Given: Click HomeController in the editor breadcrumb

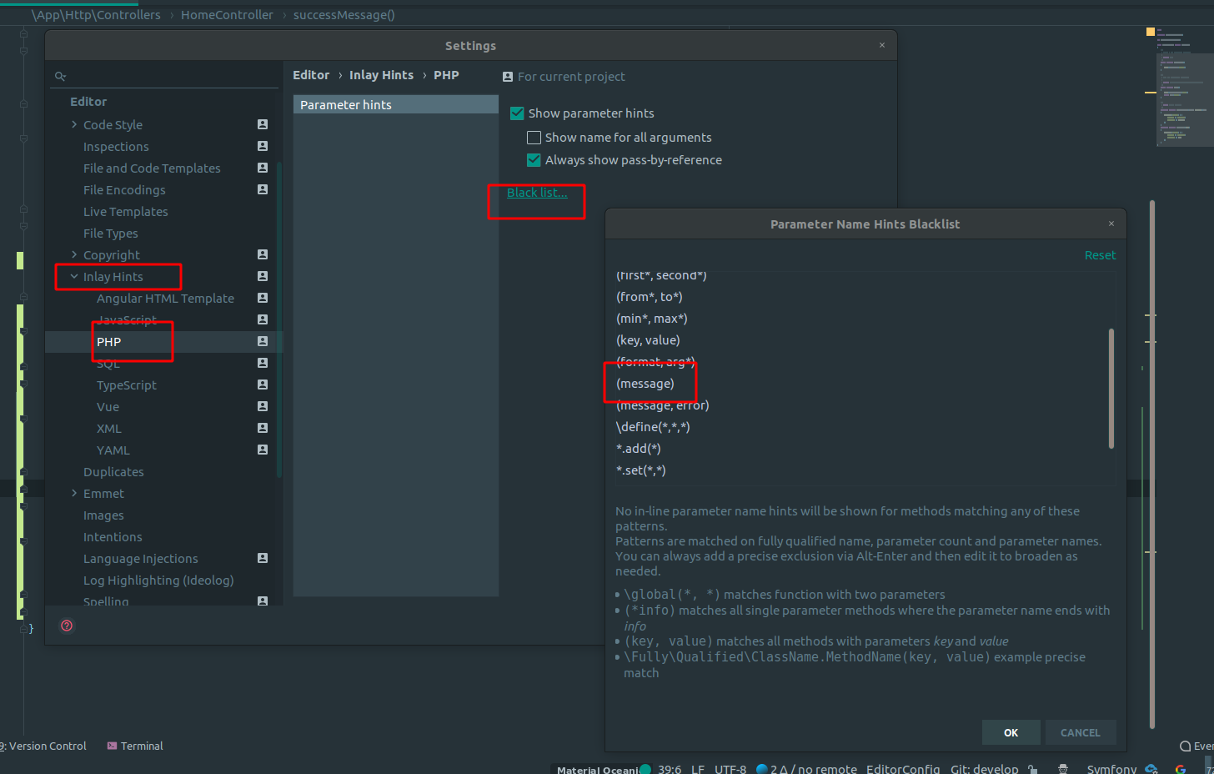Looking at the screenshot, I should [227, 15].
